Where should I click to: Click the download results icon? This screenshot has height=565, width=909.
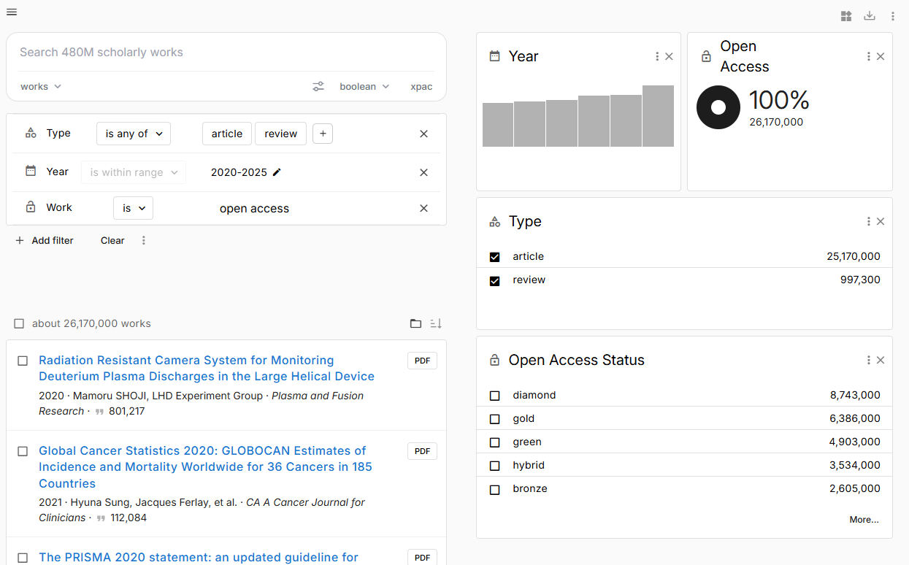(870, 16)
